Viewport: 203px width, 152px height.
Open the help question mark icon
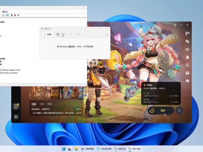(187, 73)
